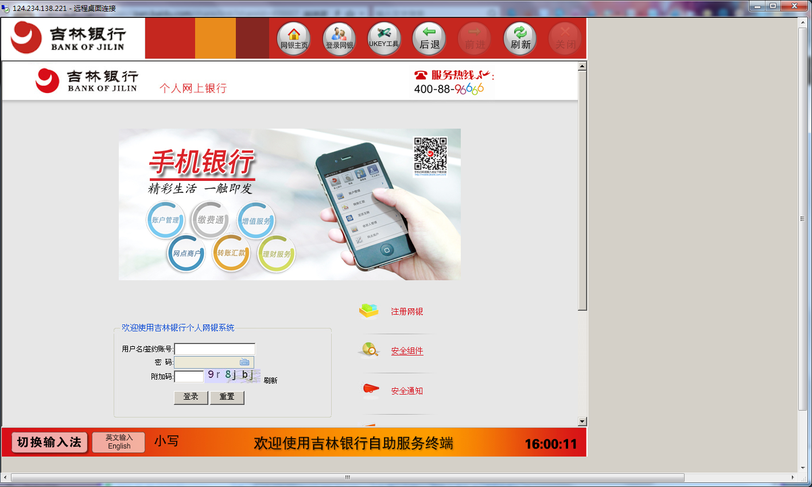Click the 安全组件 magnifier icon
The width and height of the screenshot is (812, 487).
click(369, 349)
